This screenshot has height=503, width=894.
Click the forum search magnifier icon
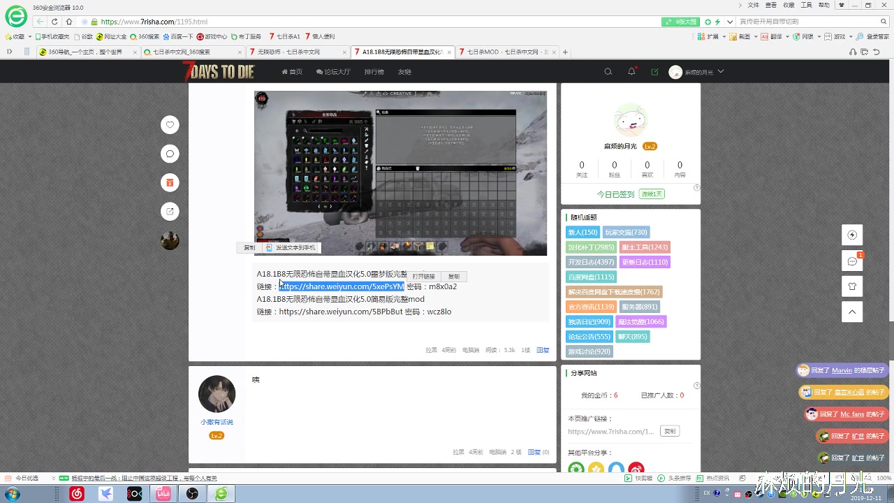[608, 72]
